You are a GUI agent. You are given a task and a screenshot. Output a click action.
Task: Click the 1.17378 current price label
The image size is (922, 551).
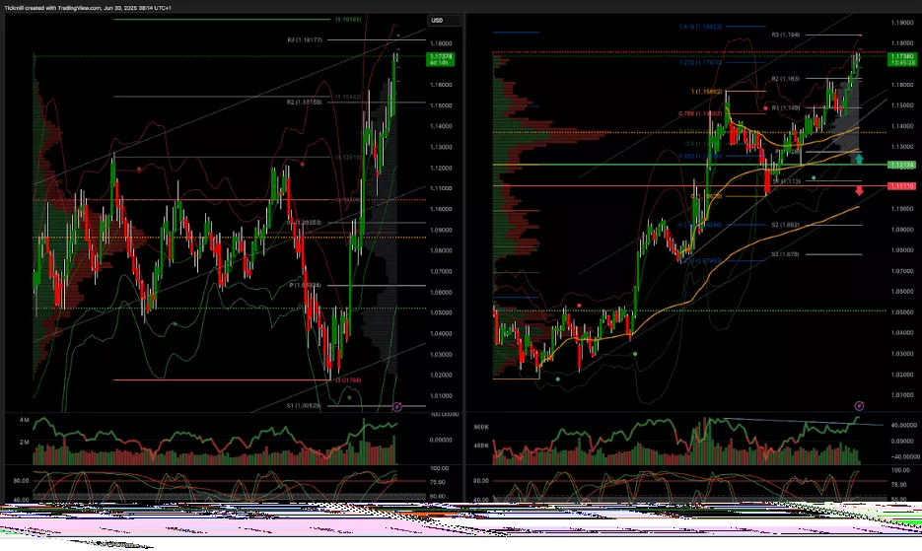441,58
